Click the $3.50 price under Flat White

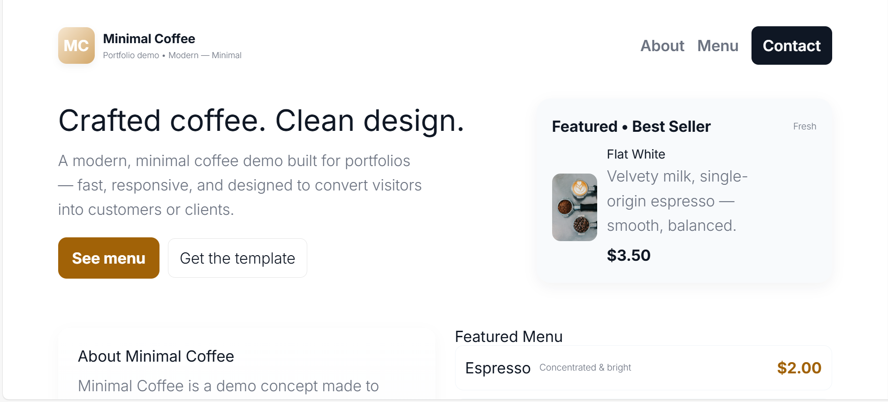629,255
